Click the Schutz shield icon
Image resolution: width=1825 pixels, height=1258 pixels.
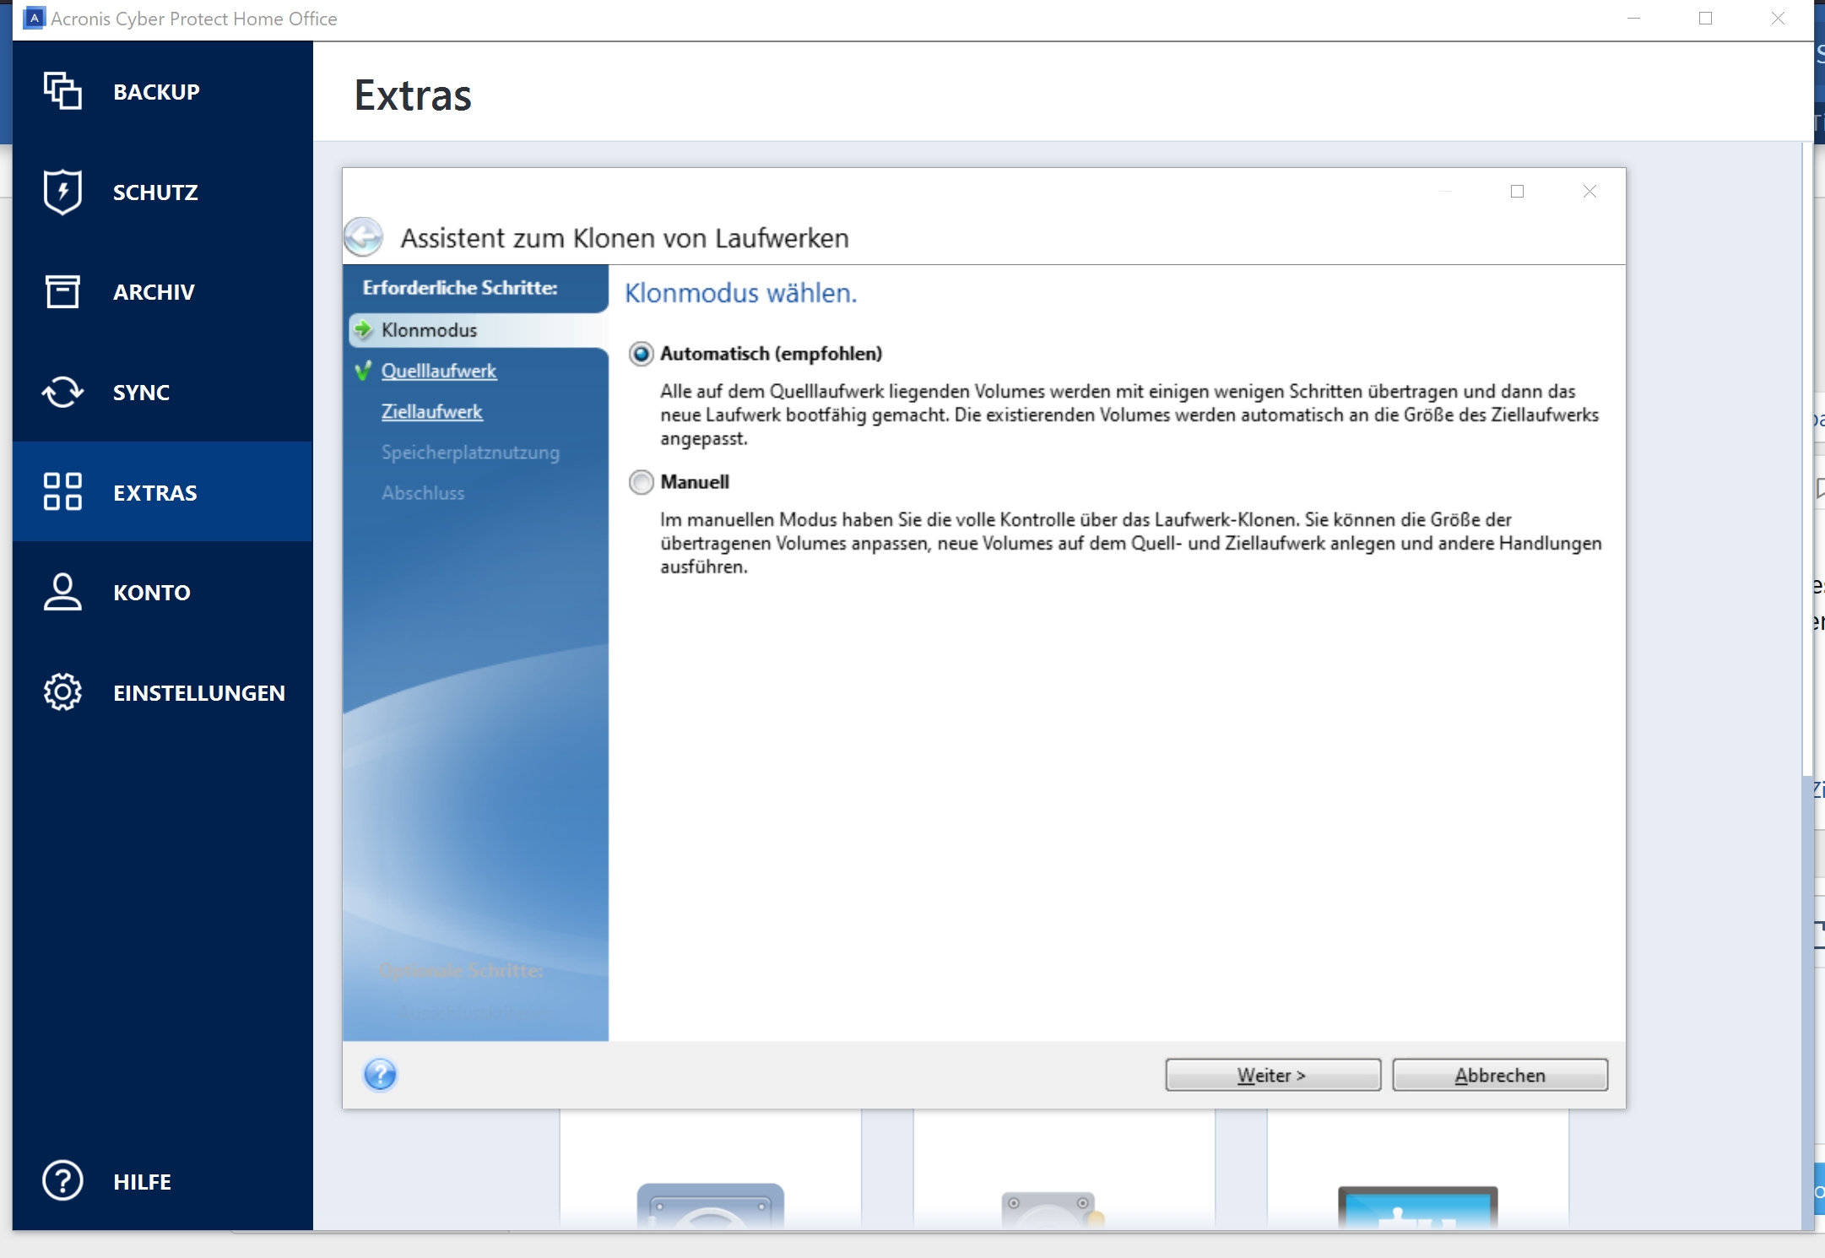62,192
